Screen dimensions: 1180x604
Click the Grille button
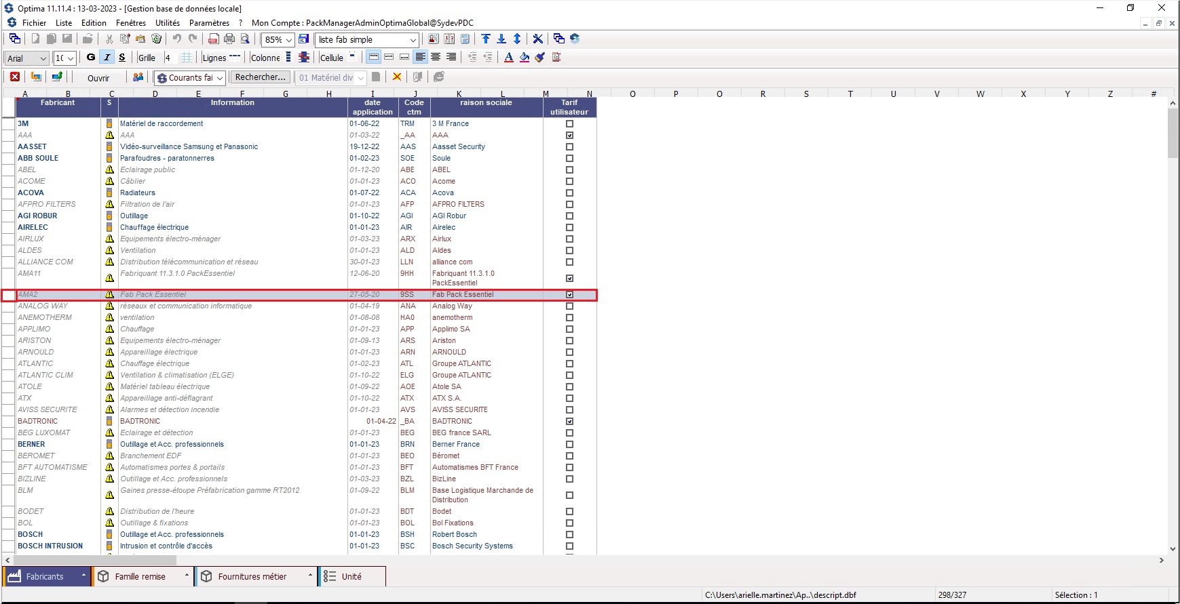[147, 58]
